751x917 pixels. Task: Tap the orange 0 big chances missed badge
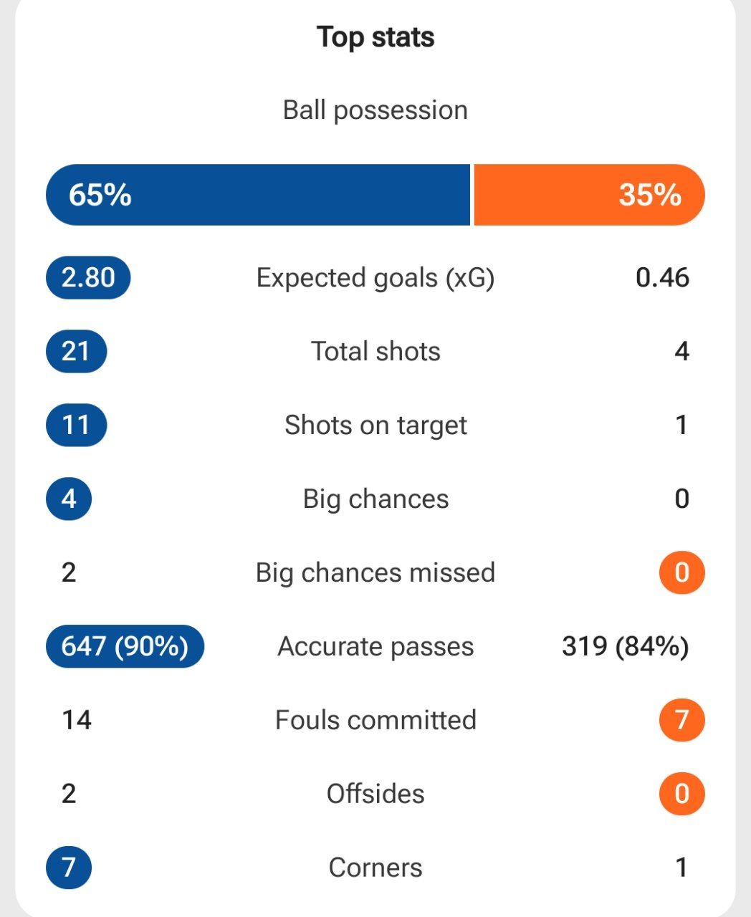tap(681, 572)
